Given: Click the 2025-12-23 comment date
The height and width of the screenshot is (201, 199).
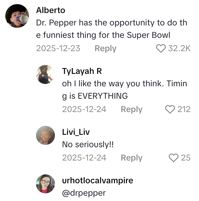Looking at the screenshot, I should [58, 48].
